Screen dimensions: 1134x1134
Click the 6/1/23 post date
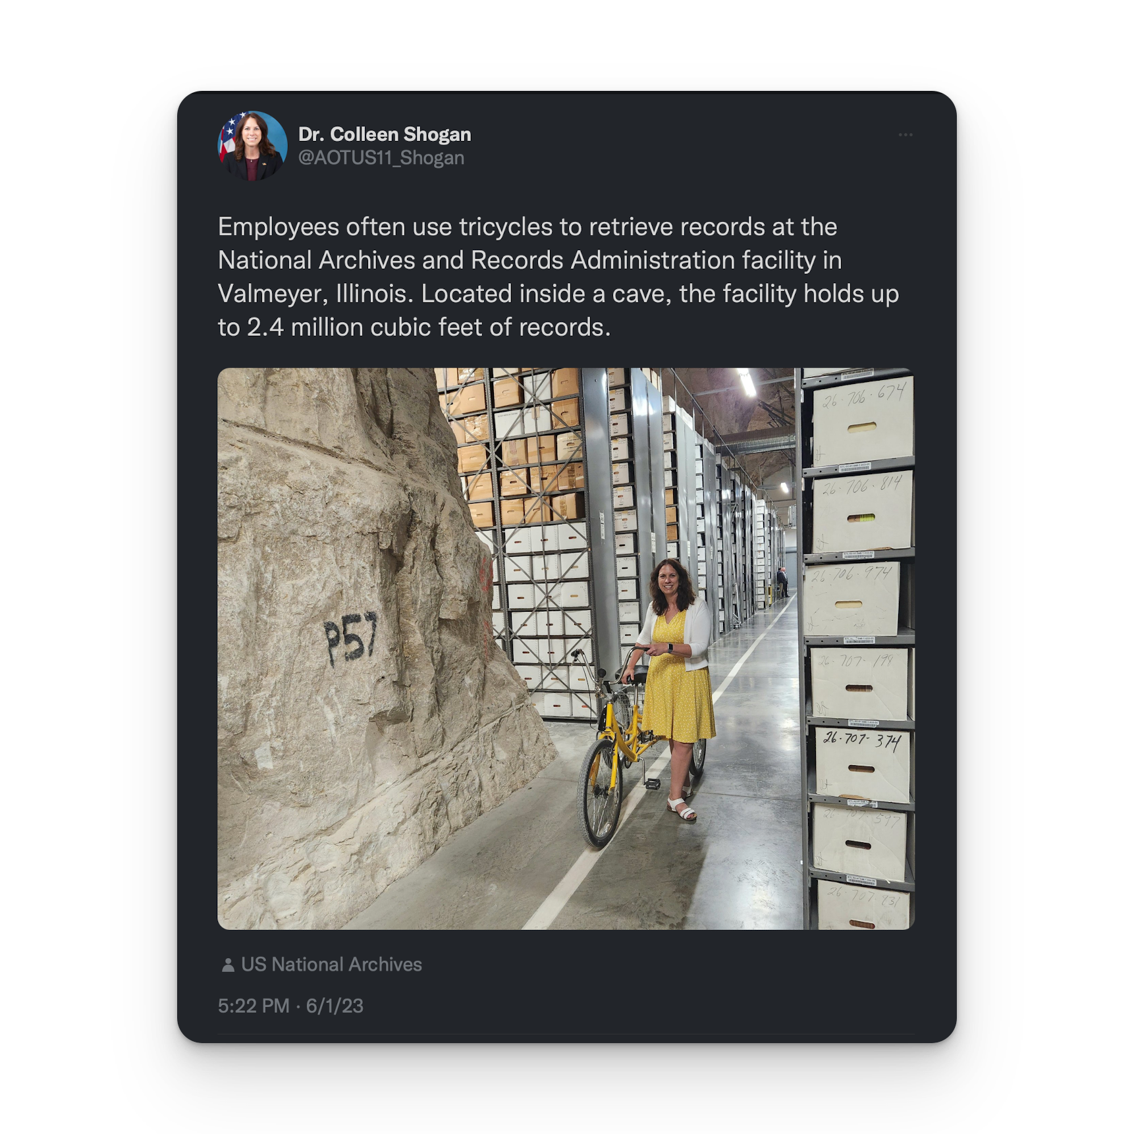tap(335, 1006)
